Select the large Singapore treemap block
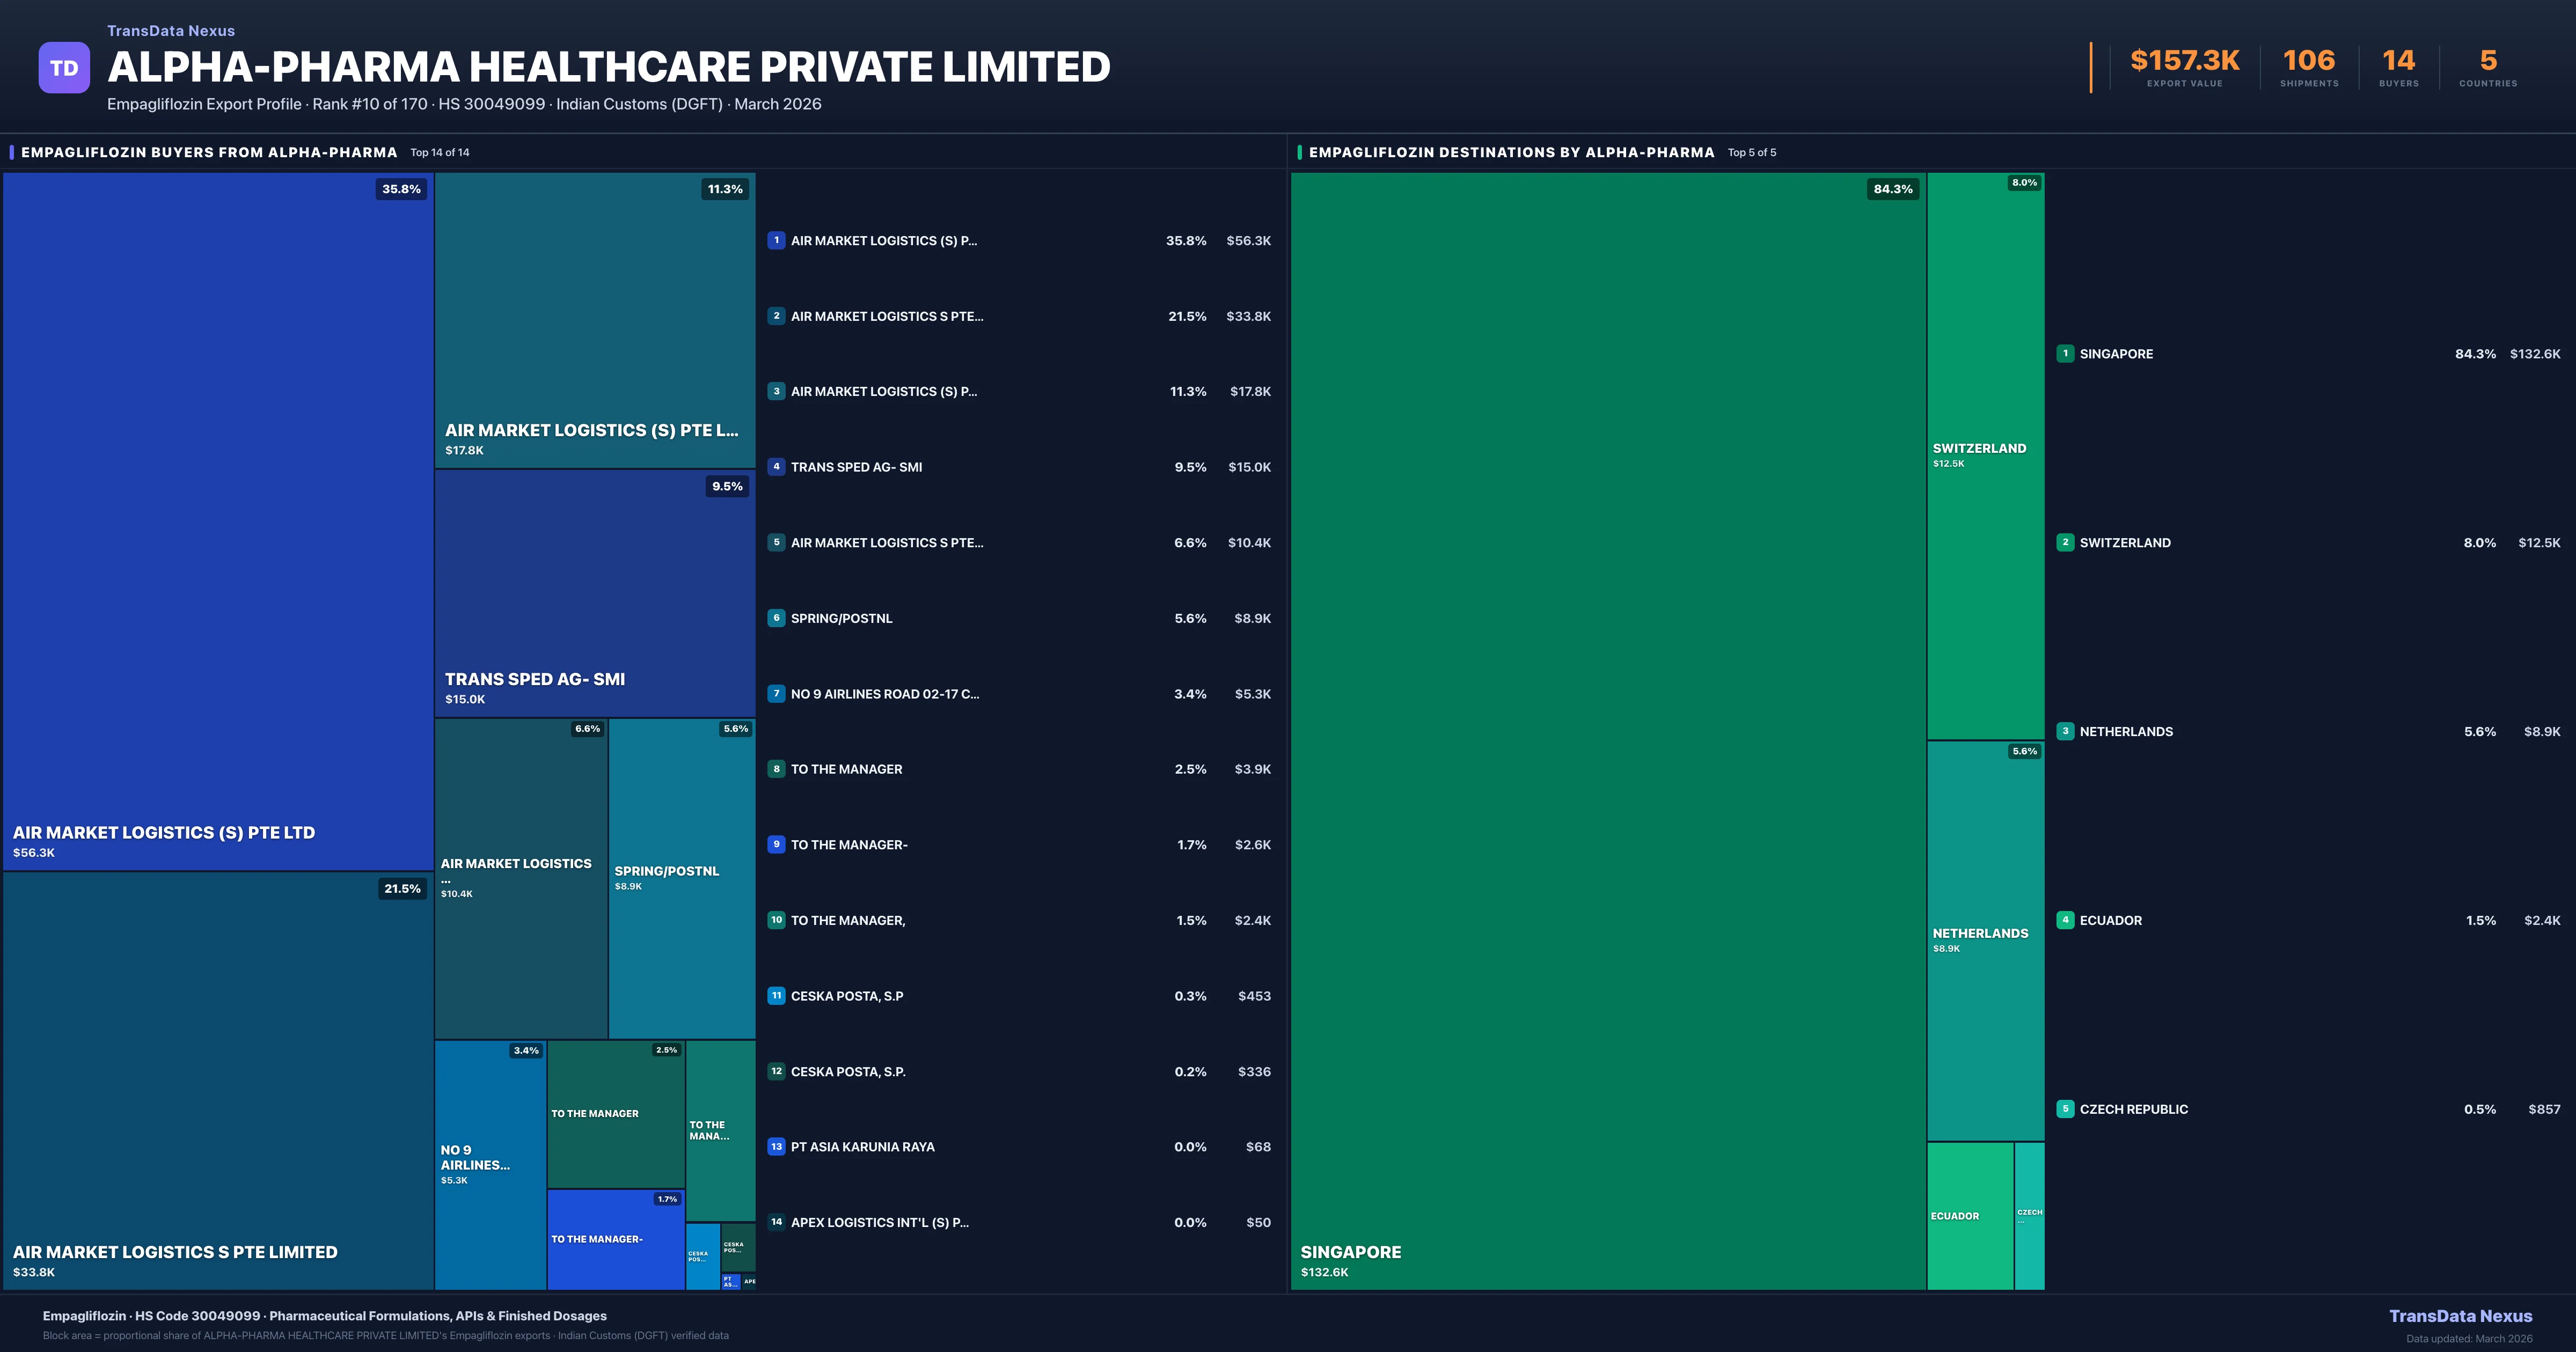Viewport: 2576px width, 1352px height. click(x=1607, y=730)
